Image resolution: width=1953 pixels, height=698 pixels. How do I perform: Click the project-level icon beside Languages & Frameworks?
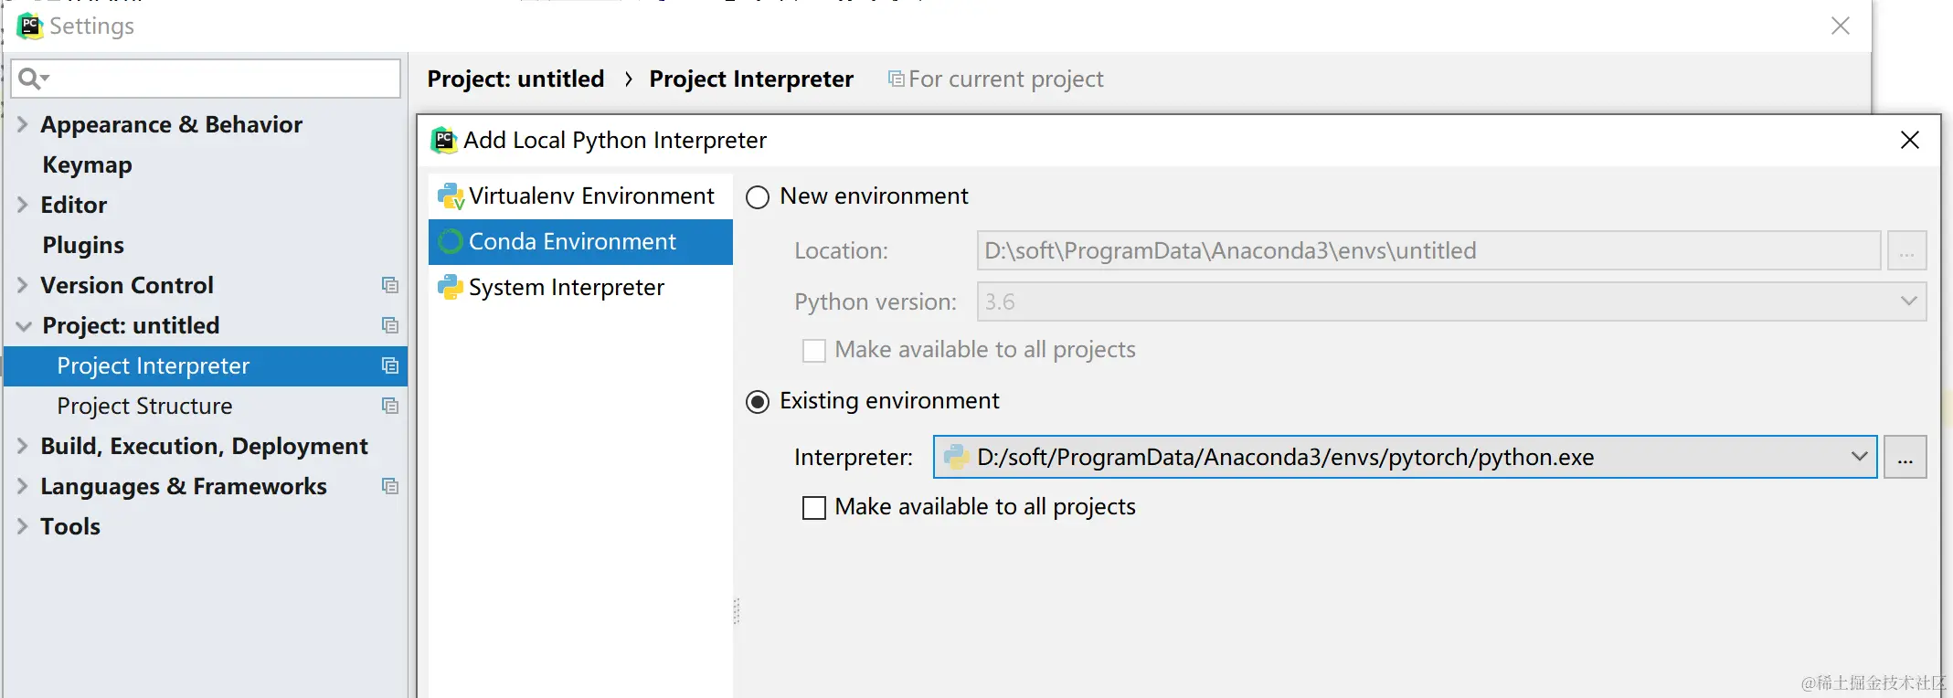pos(390,487)
